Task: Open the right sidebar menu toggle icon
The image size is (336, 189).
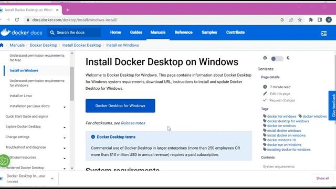Action: [x=324, y=34]
